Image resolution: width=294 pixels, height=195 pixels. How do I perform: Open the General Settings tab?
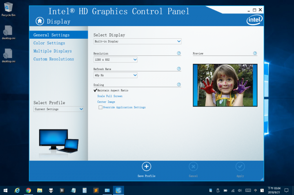pos(58,35)
